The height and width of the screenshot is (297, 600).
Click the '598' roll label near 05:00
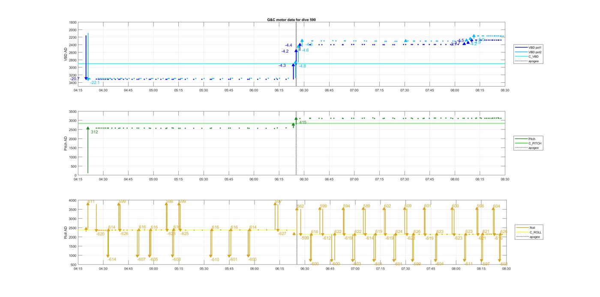[169, 201]
